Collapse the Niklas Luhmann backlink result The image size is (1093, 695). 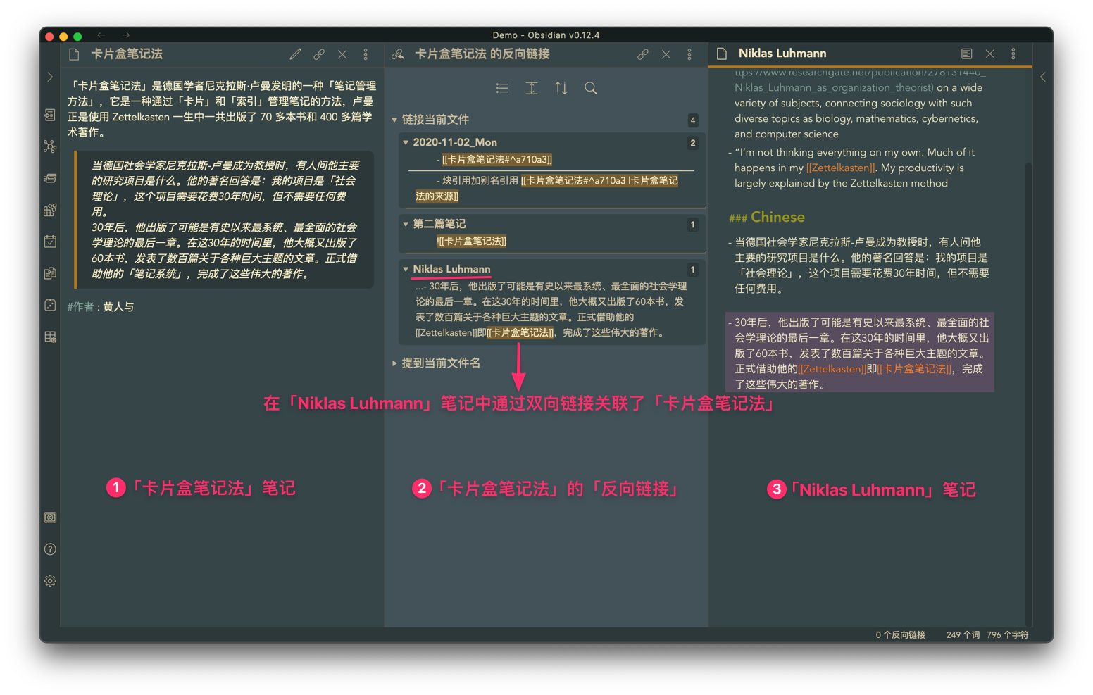click(406, 269)
